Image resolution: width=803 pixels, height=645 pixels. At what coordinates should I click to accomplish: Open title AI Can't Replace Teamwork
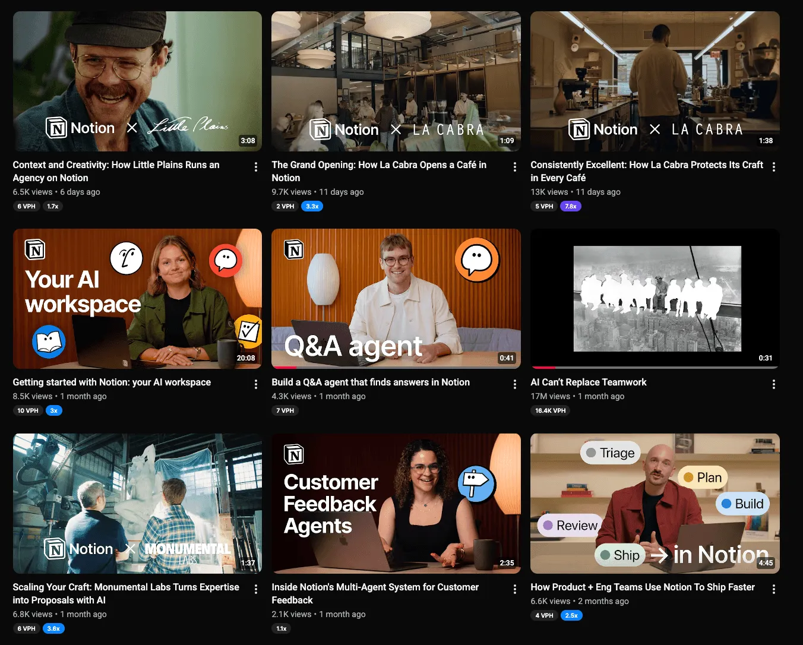(589, 382)
